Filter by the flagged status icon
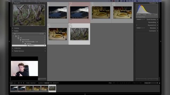 click(x=114, y=83)
